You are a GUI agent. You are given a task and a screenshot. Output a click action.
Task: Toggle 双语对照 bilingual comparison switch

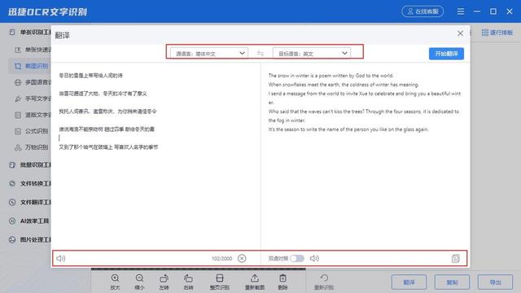coord(296,258)
